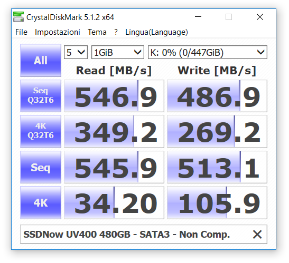Image resolution: width=289 pixels, height=263 pixels.
Task: Close the CrystalDiskMark window
Action: pos(260,17)
